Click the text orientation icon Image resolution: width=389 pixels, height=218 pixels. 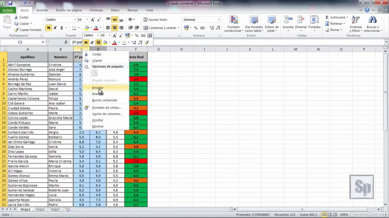131,20
